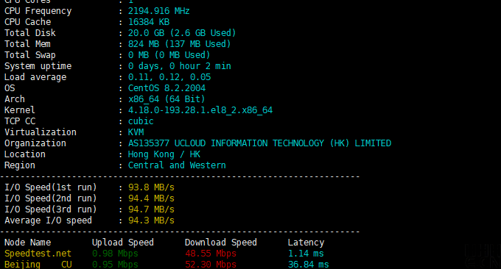This screenshot has width=501, height=269.
Task: Select the Upload Speed column header
Action: (x=123, y=243)
